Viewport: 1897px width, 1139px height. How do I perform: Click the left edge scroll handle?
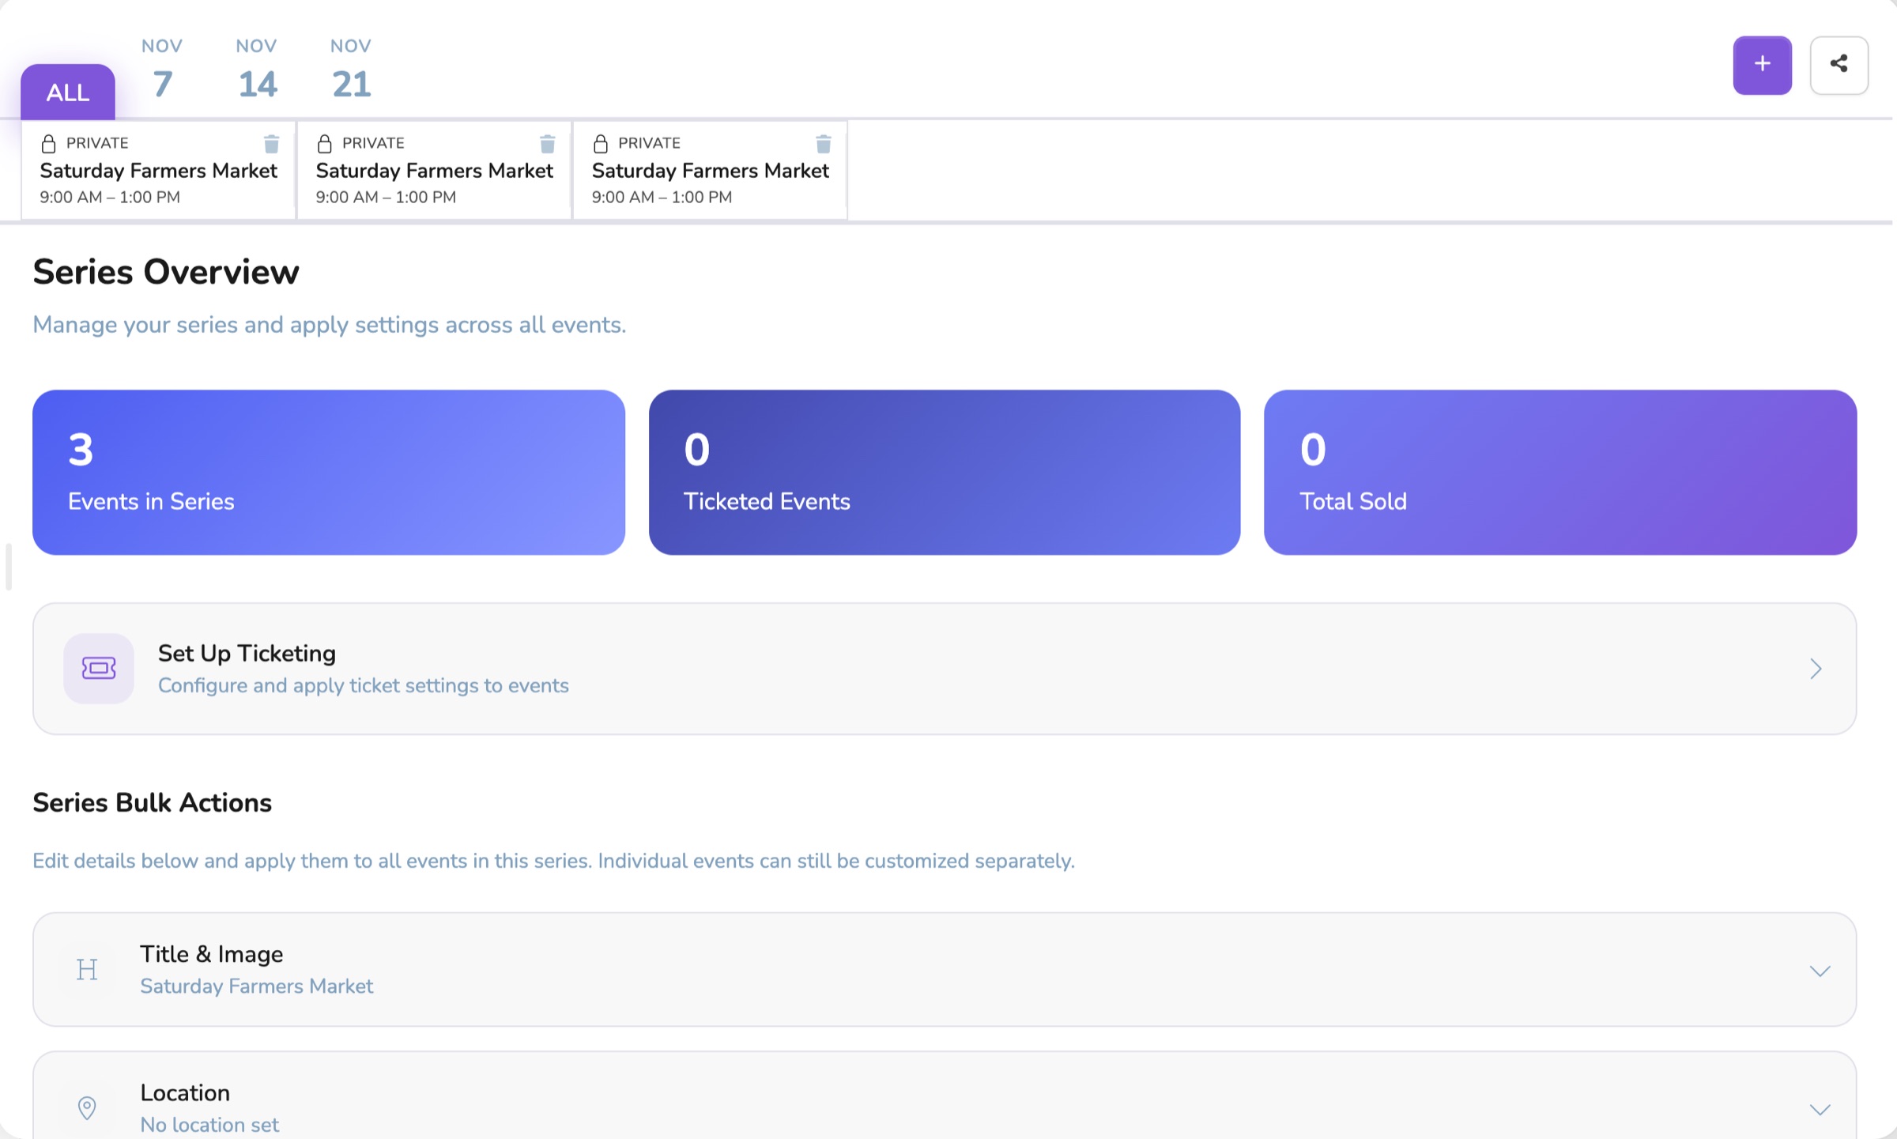tap(8, 567)
